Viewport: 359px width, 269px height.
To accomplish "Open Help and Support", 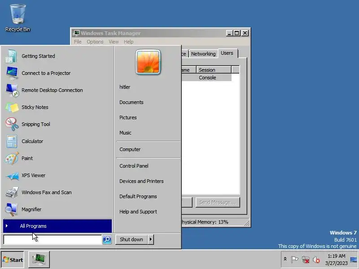I will [138, 212].
